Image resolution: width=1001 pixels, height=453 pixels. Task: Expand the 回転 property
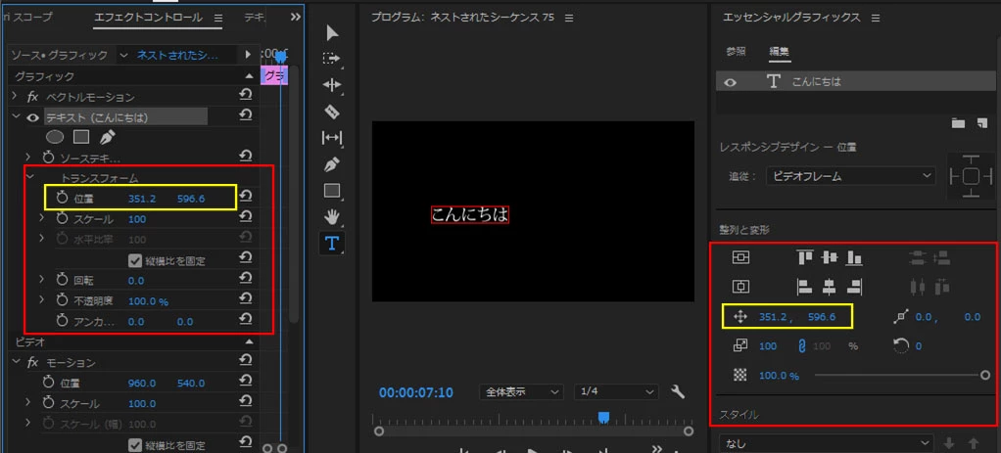click(x=43, y=280)
